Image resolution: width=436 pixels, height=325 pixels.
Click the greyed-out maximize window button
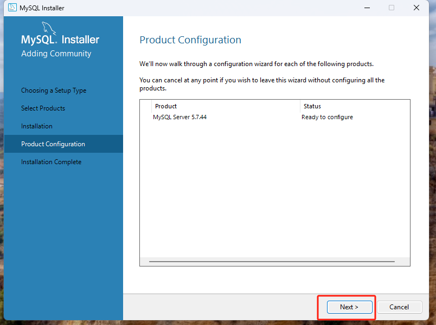(392, 8)
